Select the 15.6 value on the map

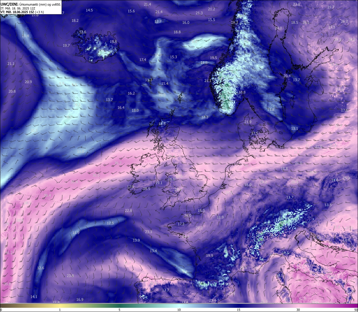(x=131, y=11)
